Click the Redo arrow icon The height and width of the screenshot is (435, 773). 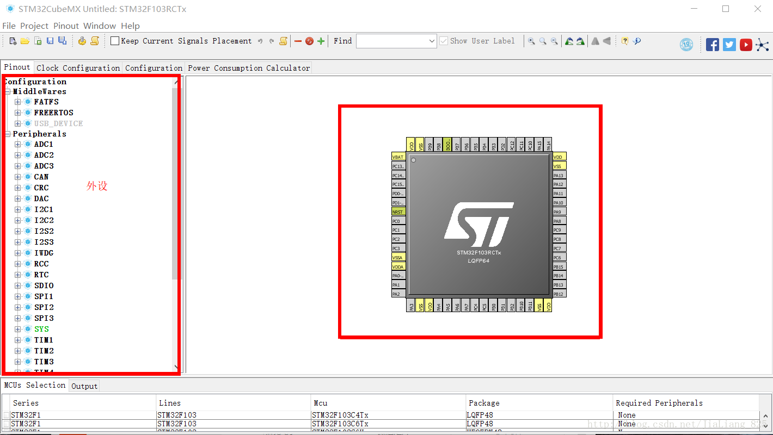click(272, 41)
